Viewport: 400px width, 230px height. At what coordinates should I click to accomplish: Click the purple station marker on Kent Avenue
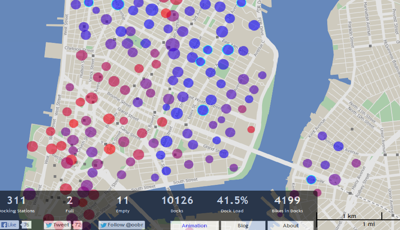[x=322, y=136]
